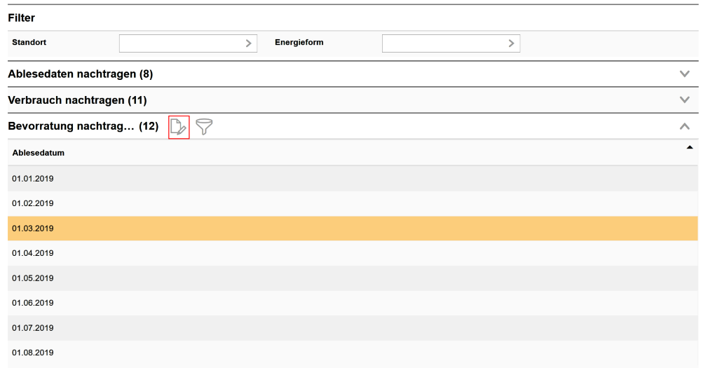
Task: Open the Standort dropdown arrow
Action: 249,43
